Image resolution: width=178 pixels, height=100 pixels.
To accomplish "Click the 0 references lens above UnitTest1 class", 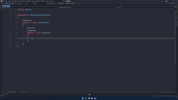I will (27, 20).
